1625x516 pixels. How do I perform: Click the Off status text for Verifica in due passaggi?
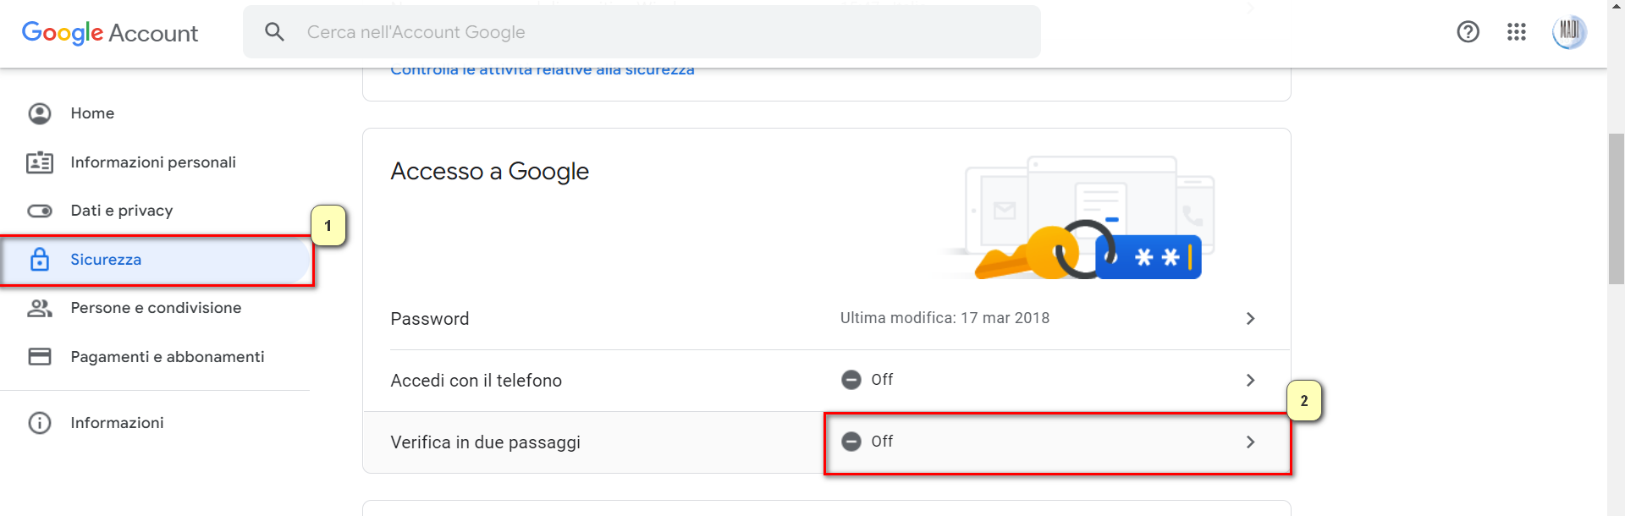click(x=882, y=442)
